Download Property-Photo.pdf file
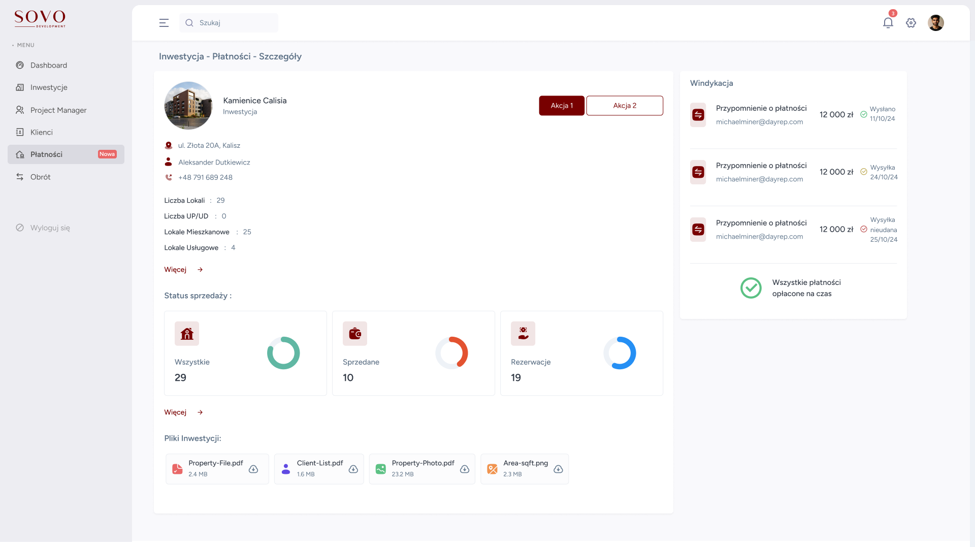The width and height of the screenshot is (975, 547). pyautogui.click(x=465, y=469)
